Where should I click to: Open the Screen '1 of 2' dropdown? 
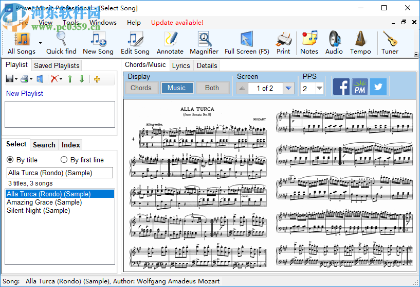pyautogui.click(x=288, y=88)
